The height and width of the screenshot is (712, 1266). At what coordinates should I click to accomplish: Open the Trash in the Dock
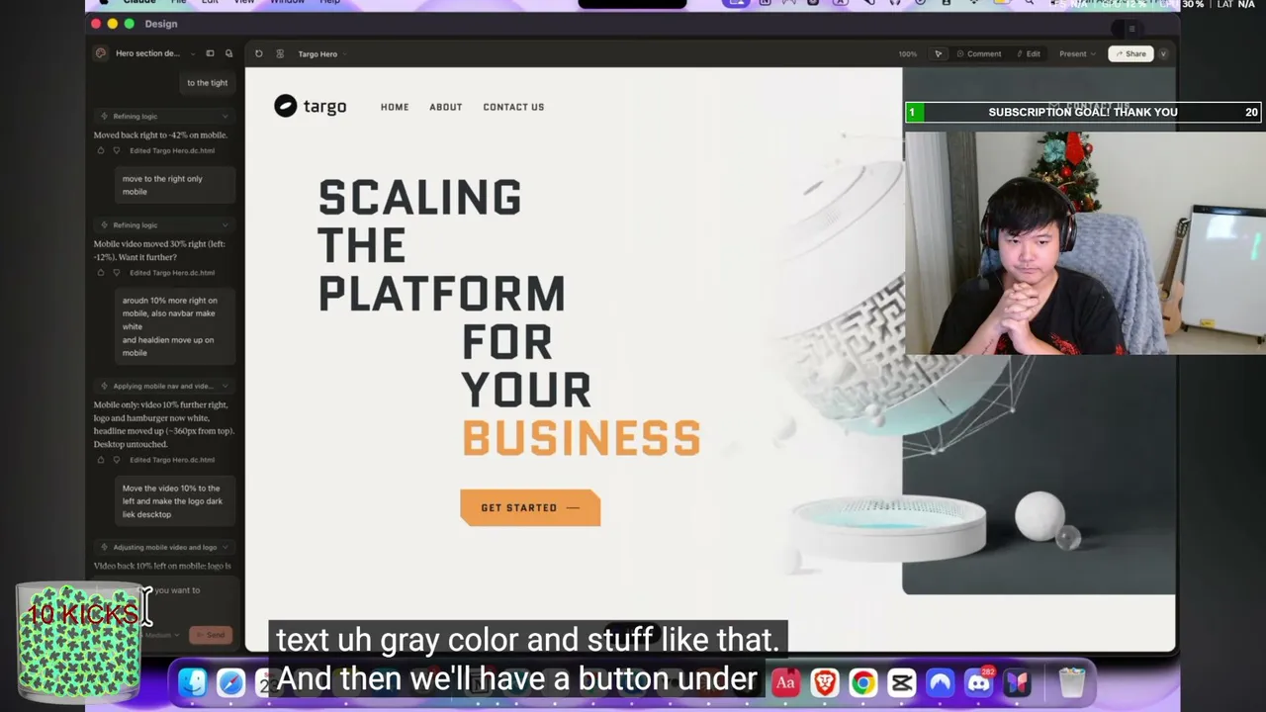(x=1072, y=682)
